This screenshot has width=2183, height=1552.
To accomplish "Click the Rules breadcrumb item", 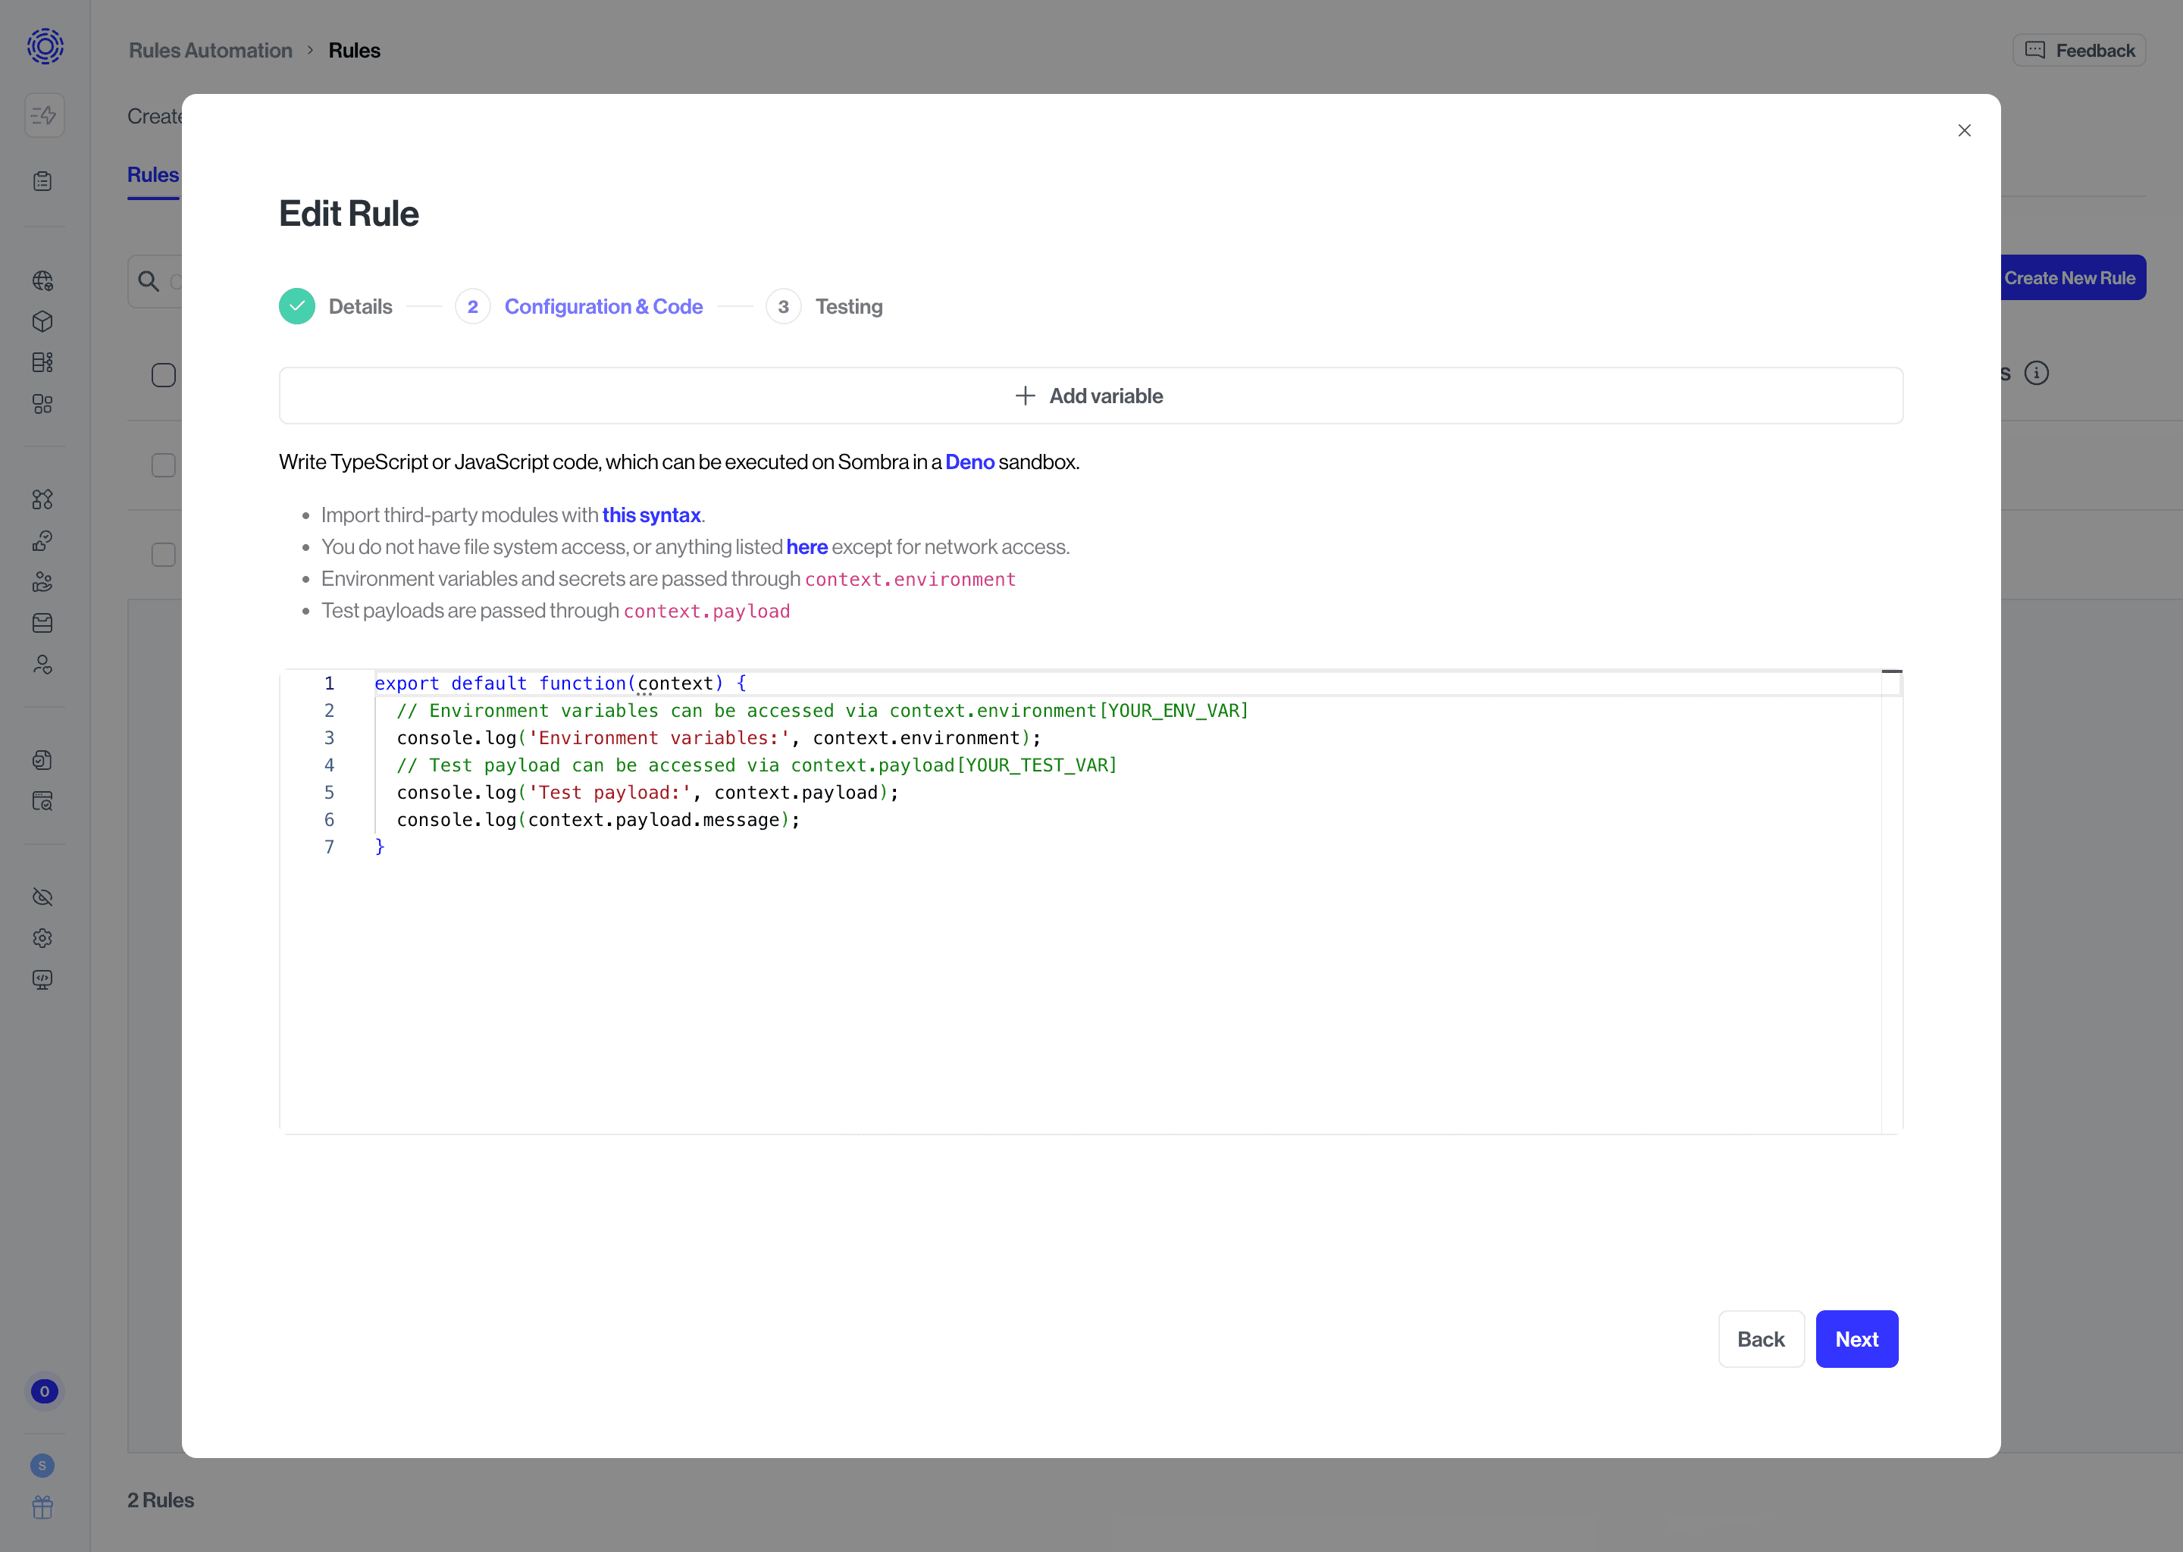I will click(x=355, y=51).
